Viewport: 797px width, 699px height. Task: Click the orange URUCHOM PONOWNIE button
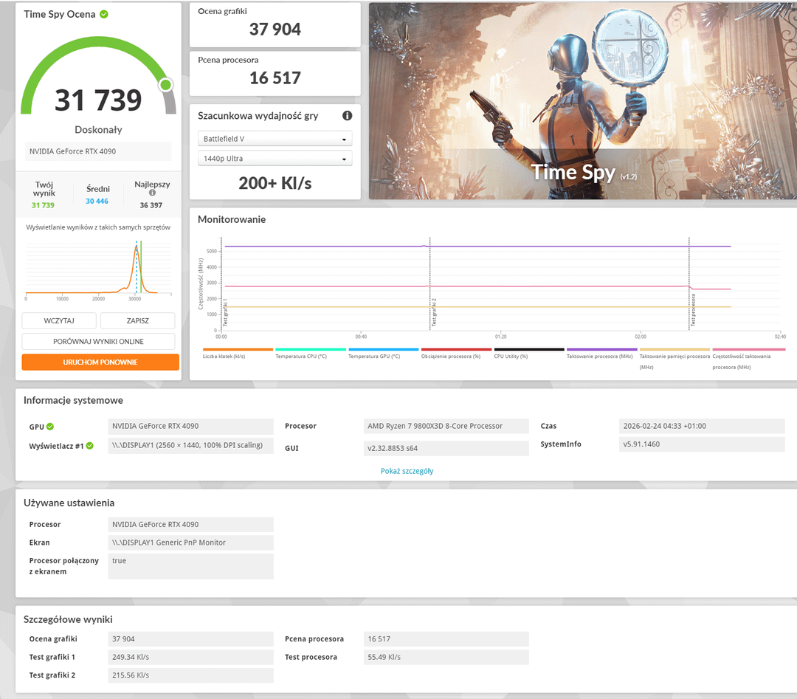100,362
